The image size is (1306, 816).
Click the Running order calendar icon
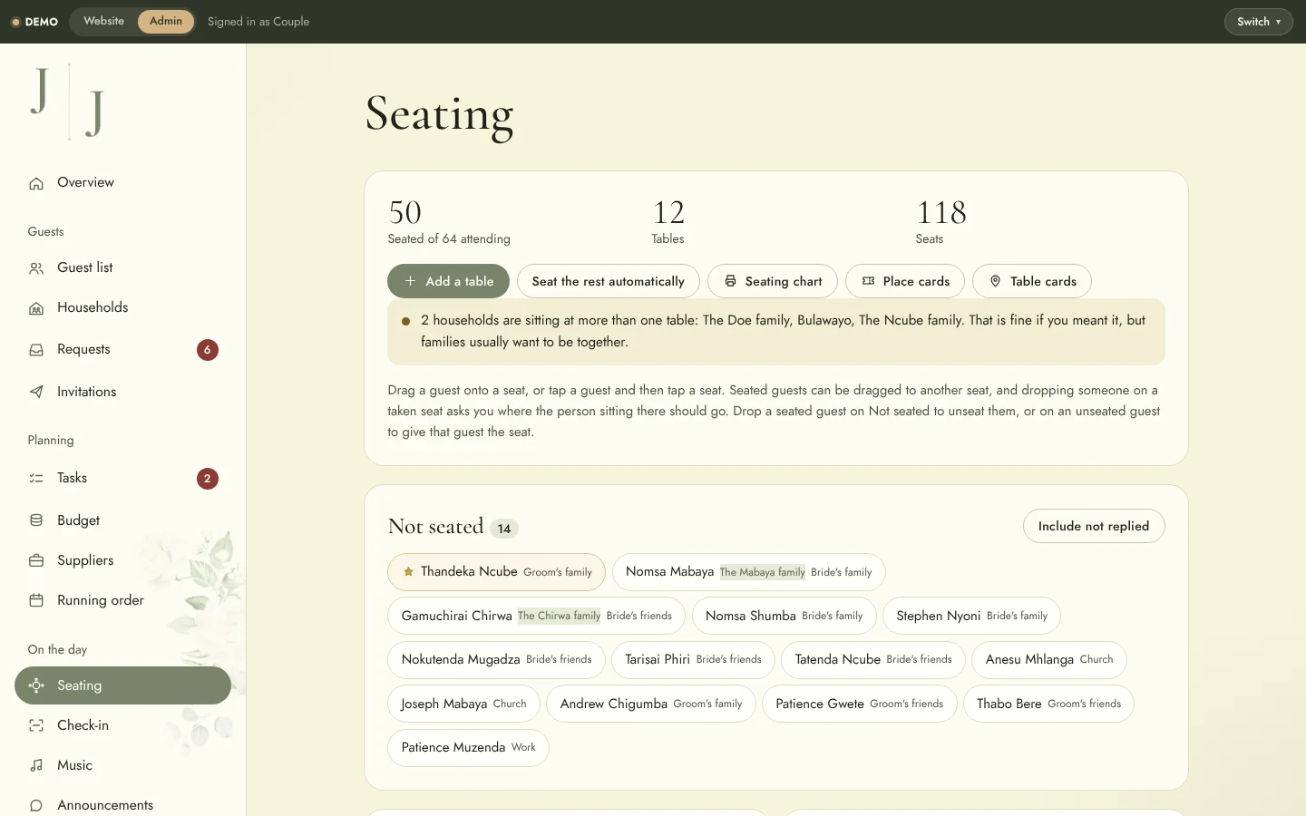pyautogui.click(x=36, y=601)
